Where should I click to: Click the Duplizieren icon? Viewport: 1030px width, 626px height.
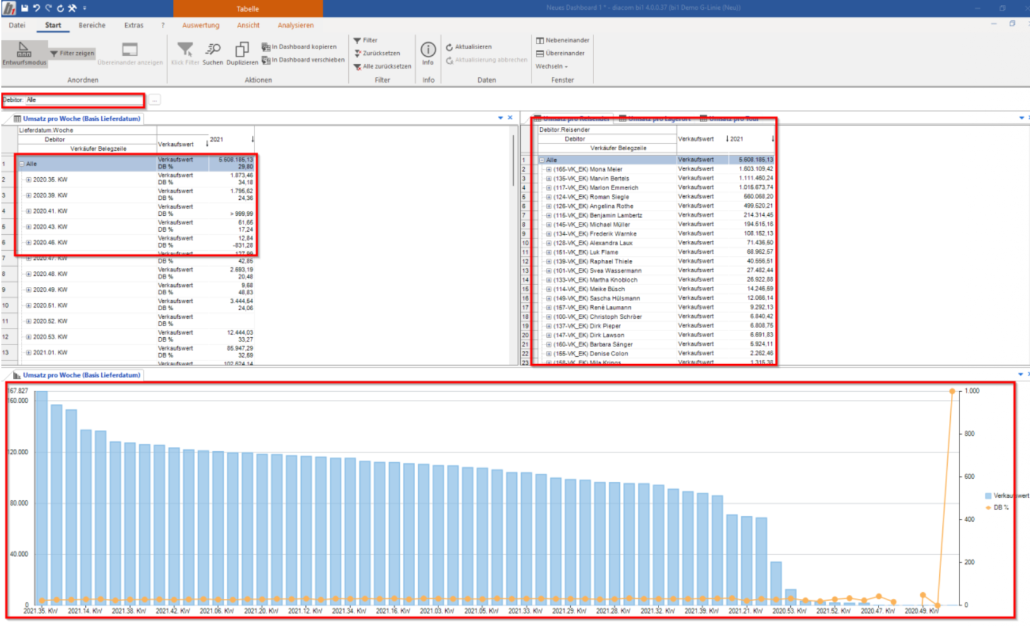(242, 54)
